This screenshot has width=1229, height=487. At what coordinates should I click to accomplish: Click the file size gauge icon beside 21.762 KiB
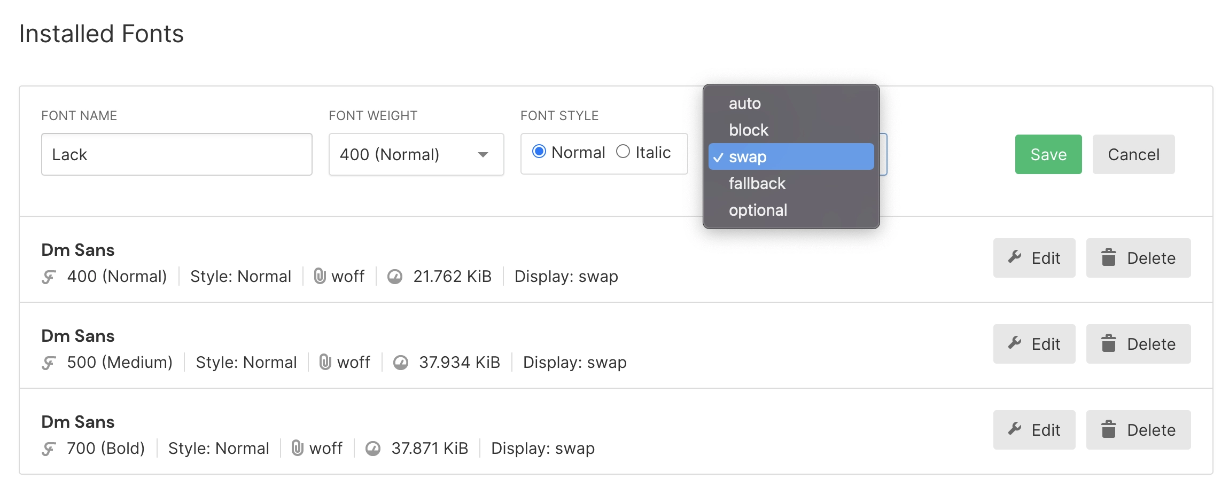click(395, 276)
